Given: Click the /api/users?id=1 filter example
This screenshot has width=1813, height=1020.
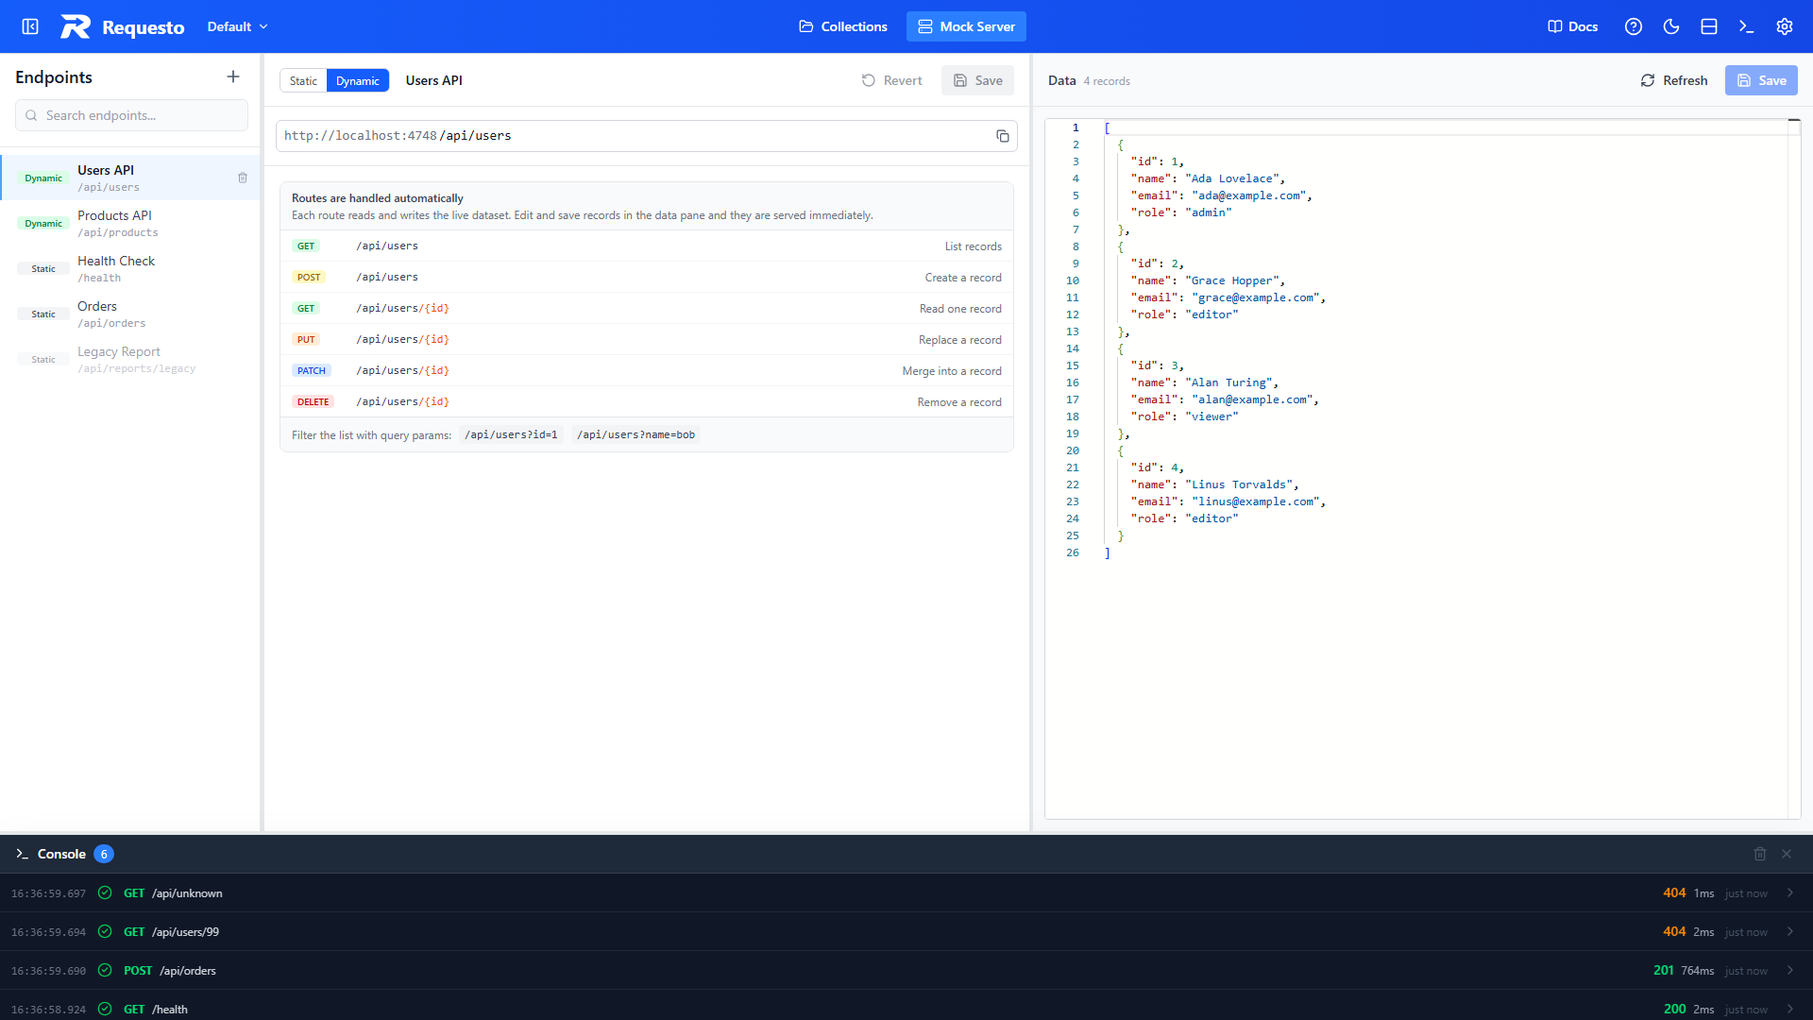Looking at the screenshot, I should coord(511,434).
